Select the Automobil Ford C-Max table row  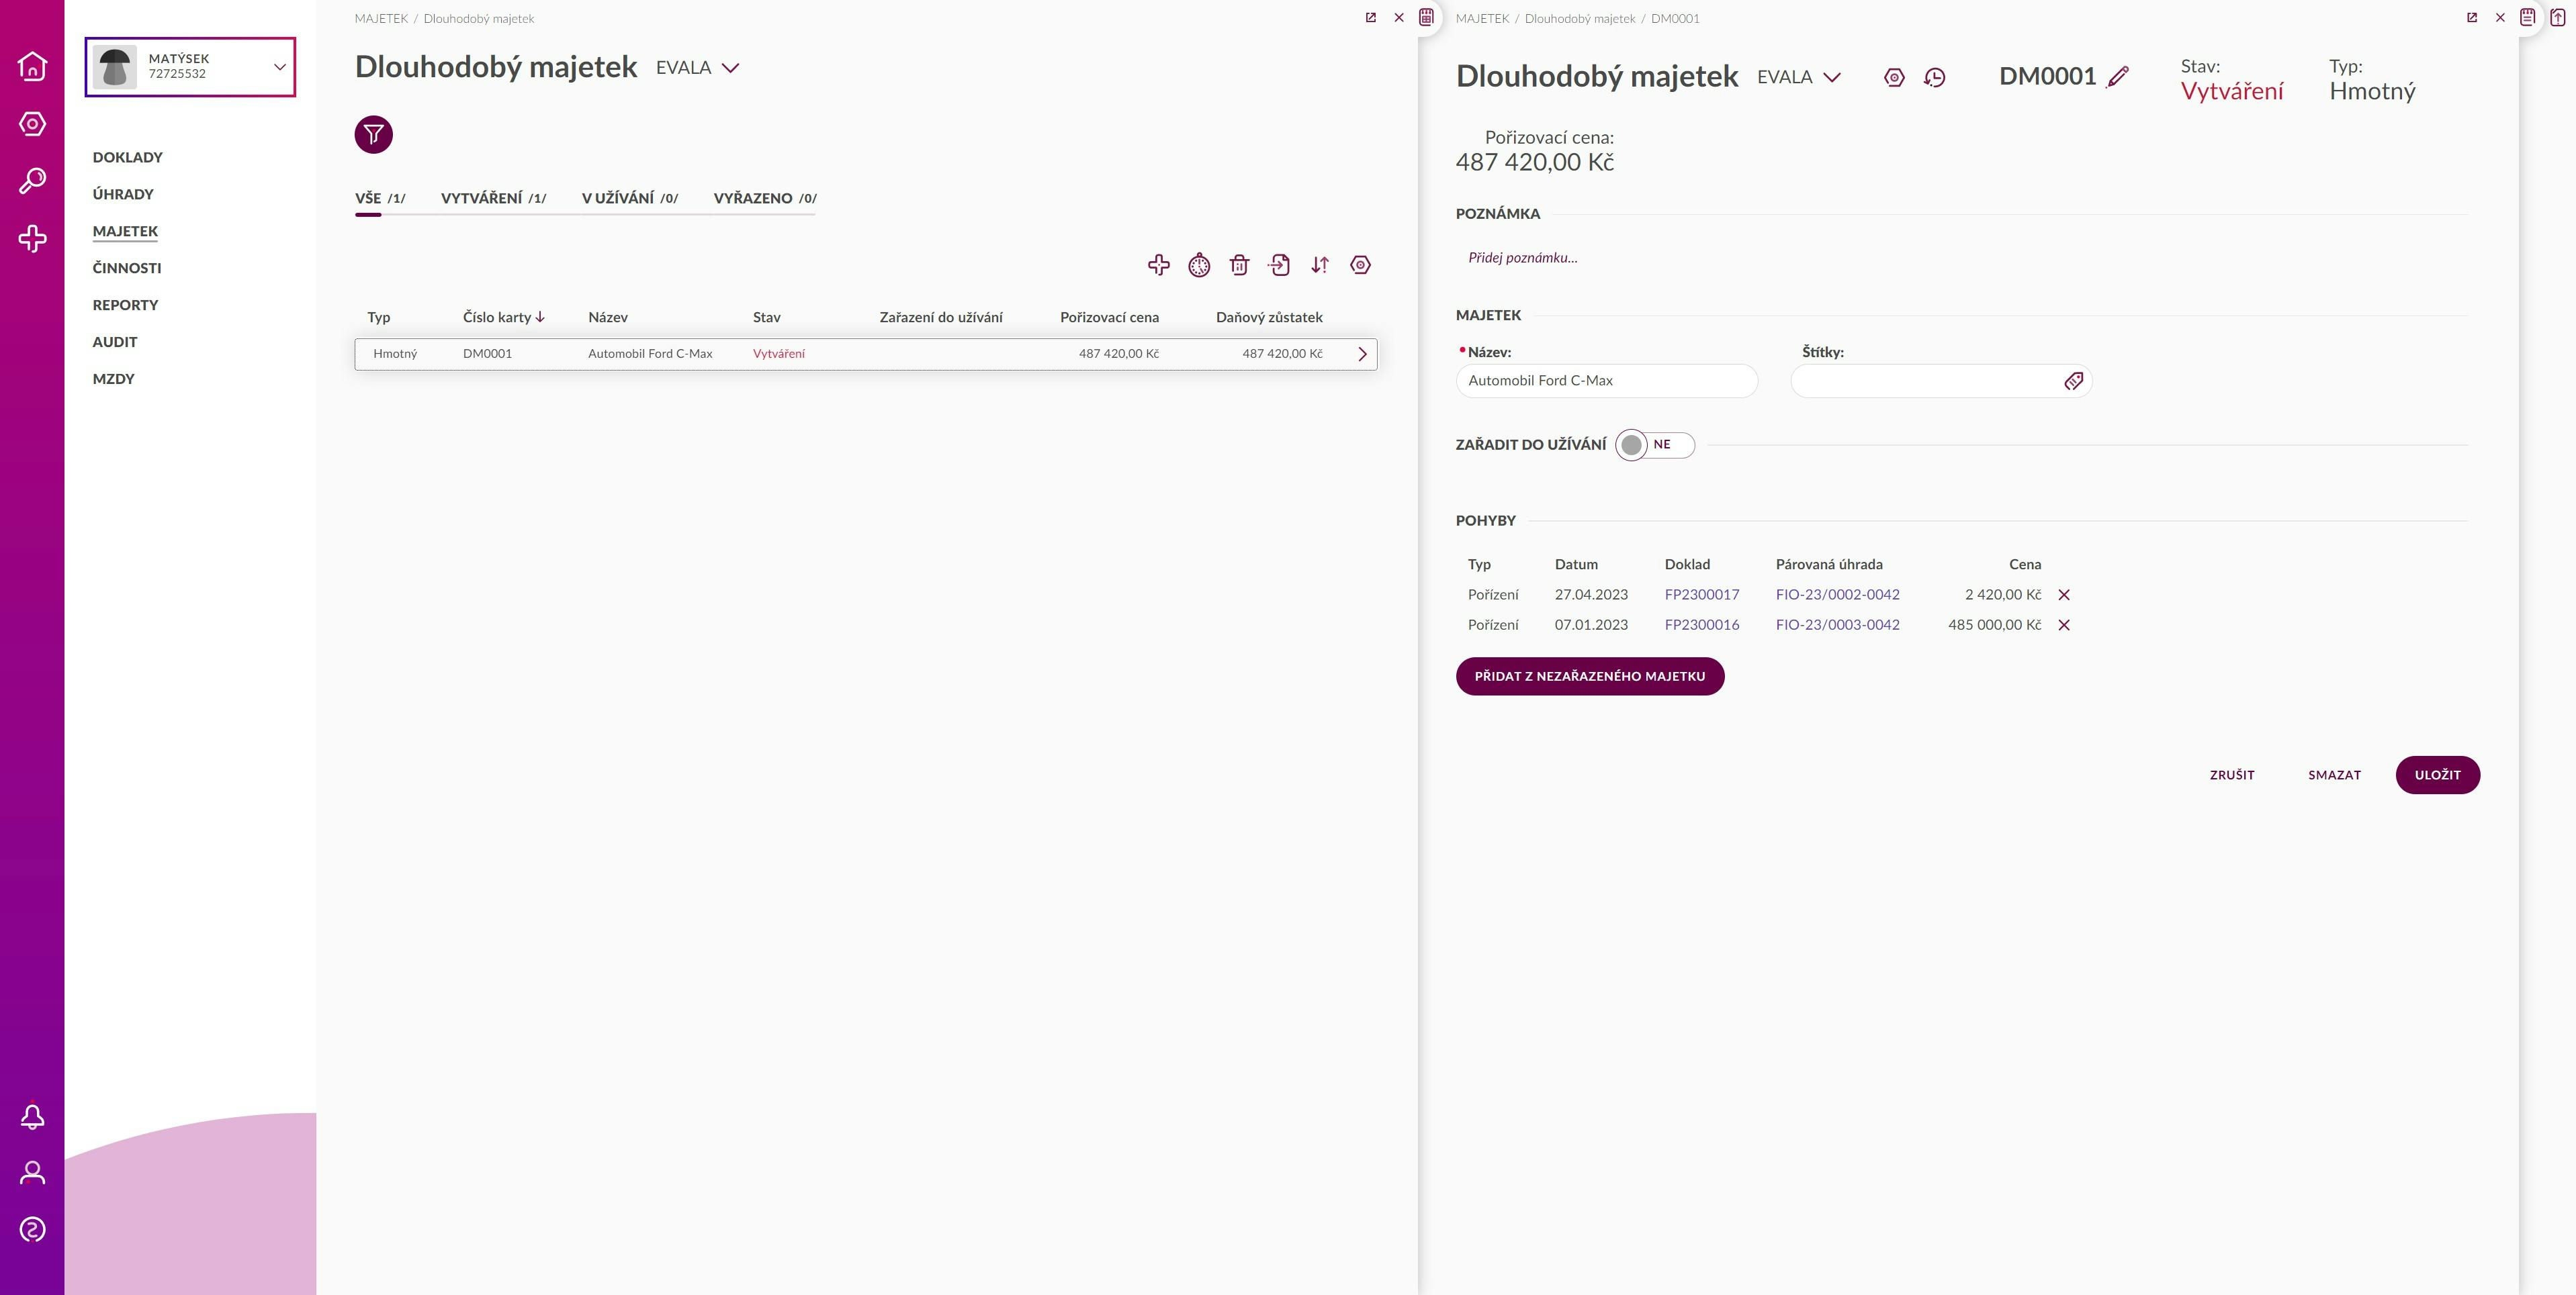(x=865, y=354)
